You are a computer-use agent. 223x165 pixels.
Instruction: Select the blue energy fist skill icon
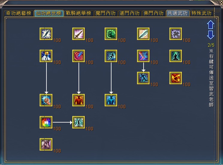coord(46,100)
